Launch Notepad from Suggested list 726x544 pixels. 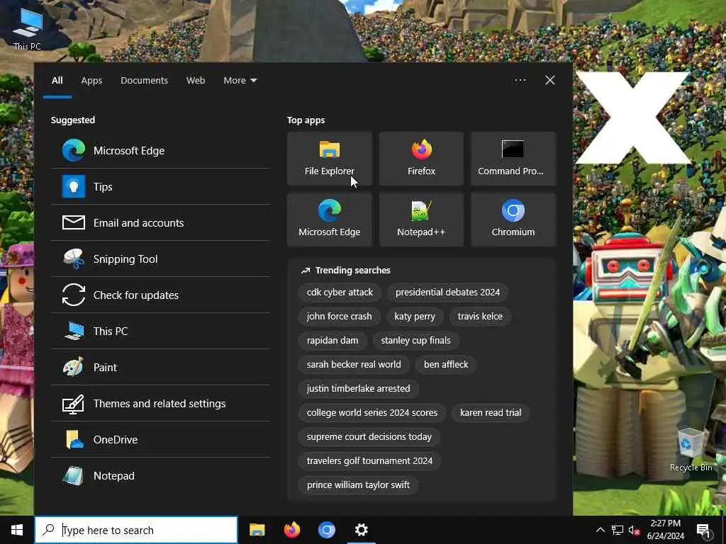coord(161,475)
